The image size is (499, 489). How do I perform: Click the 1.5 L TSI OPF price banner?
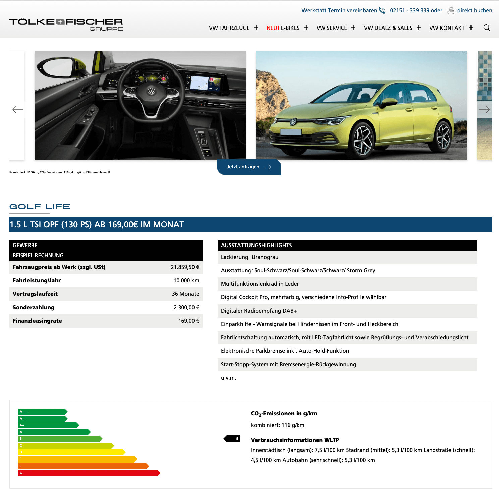click(x=251, y=224)
